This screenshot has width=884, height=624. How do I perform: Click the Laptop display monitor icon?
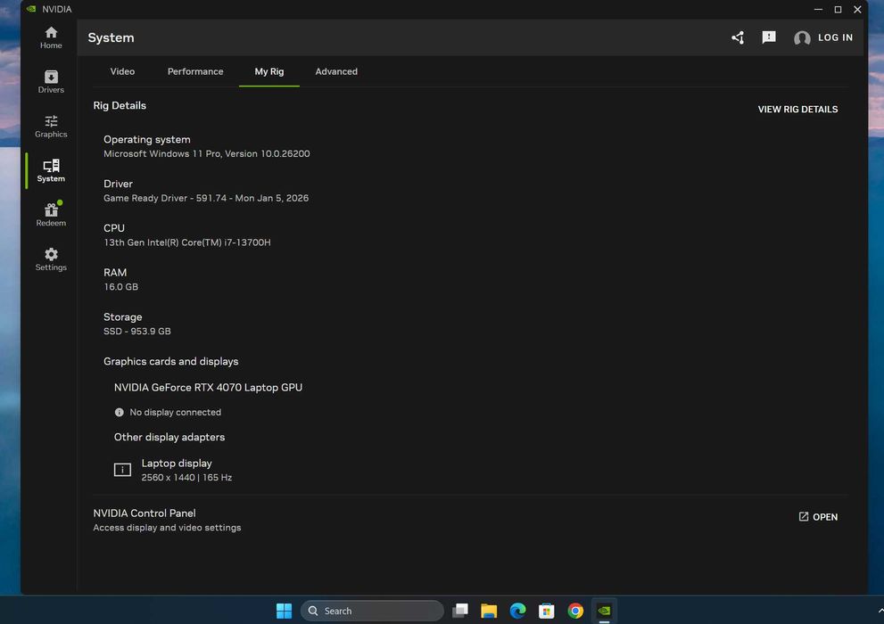point(122,470)
